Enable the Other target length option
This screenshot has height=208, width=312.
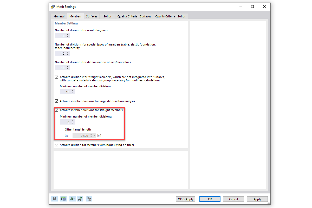coord(61,129)
